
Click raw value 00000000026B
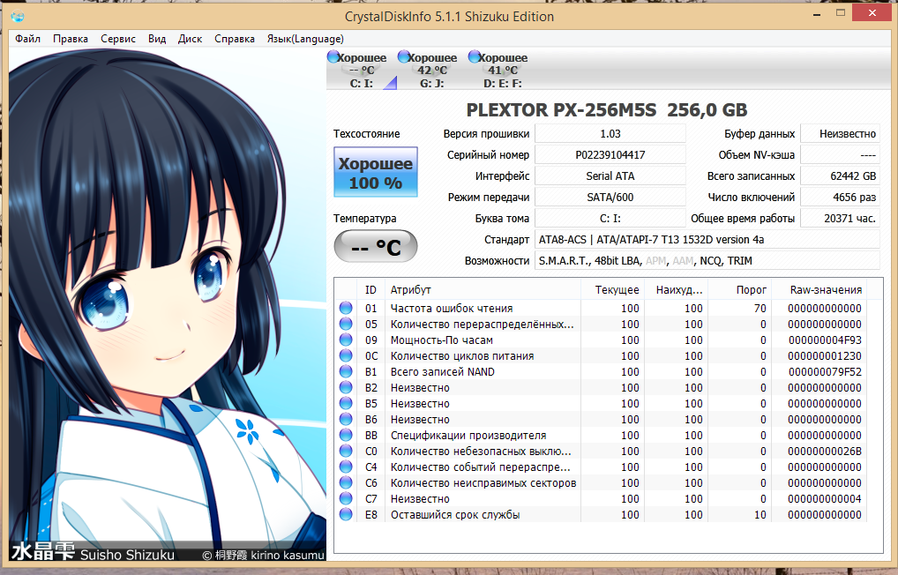(825, 452)
